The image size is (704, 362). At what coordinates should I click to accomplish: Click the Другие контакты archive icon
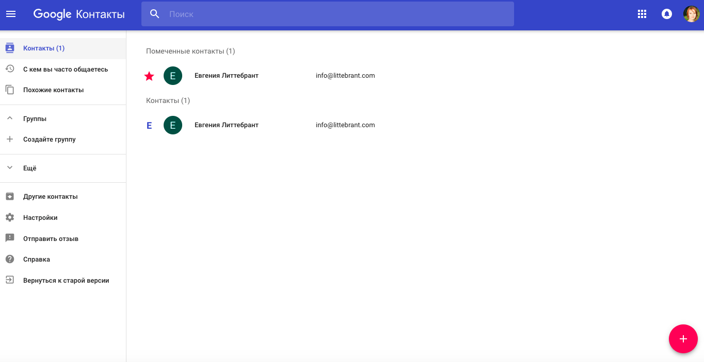(10, 196)
